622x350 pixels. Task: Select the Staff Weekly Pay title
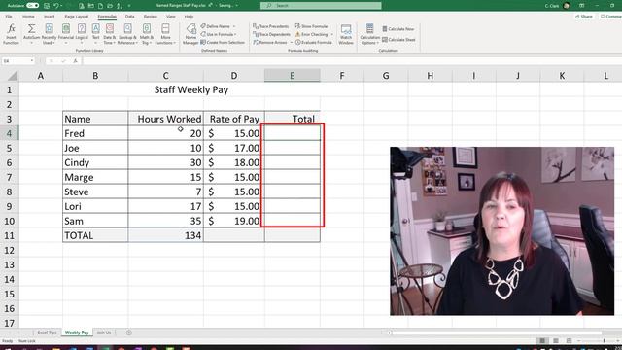[x=191, y=89]
